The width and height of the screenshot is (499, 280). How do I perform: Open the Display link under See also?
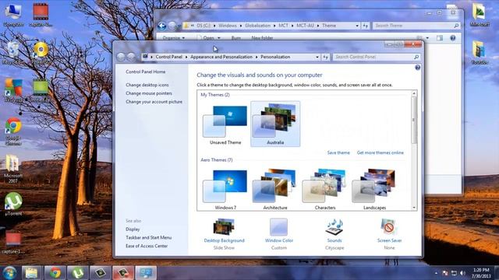133,229
